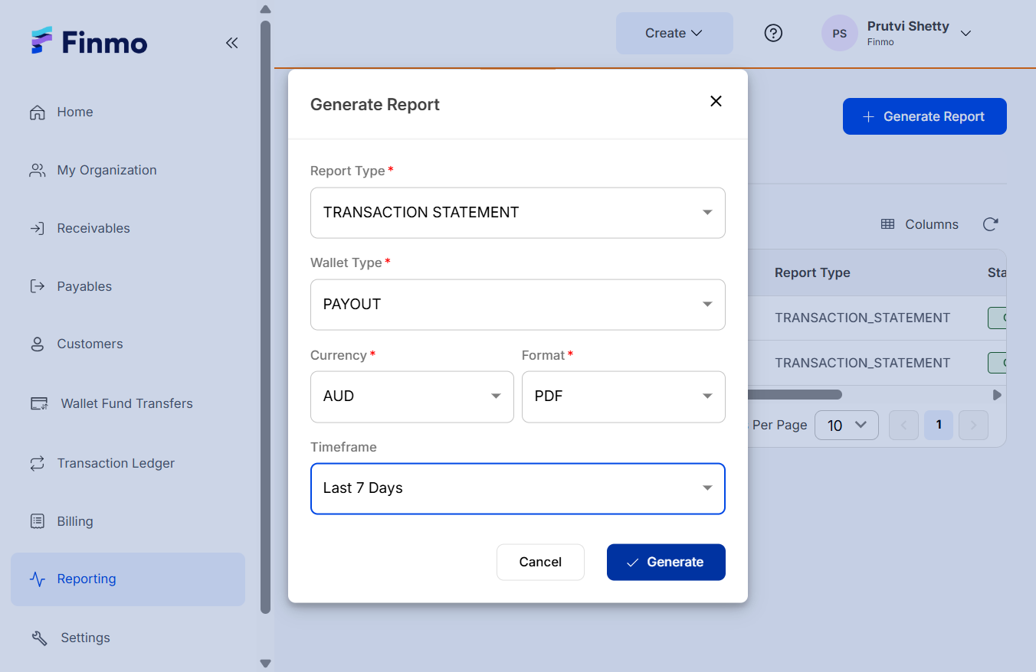Click the sidebar vertical scrollbar
This screenshot has height=672, width=1036.
266,317
